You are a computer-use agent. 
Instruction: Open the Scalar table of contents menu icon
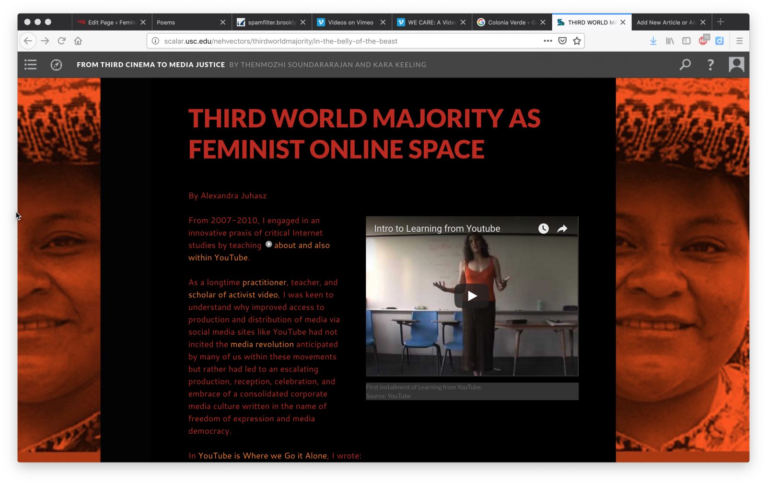[x=31, y=65]
